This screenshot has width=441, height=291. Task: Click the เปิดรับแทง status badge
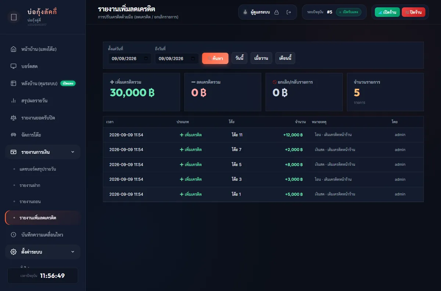[x=348, y=12]
